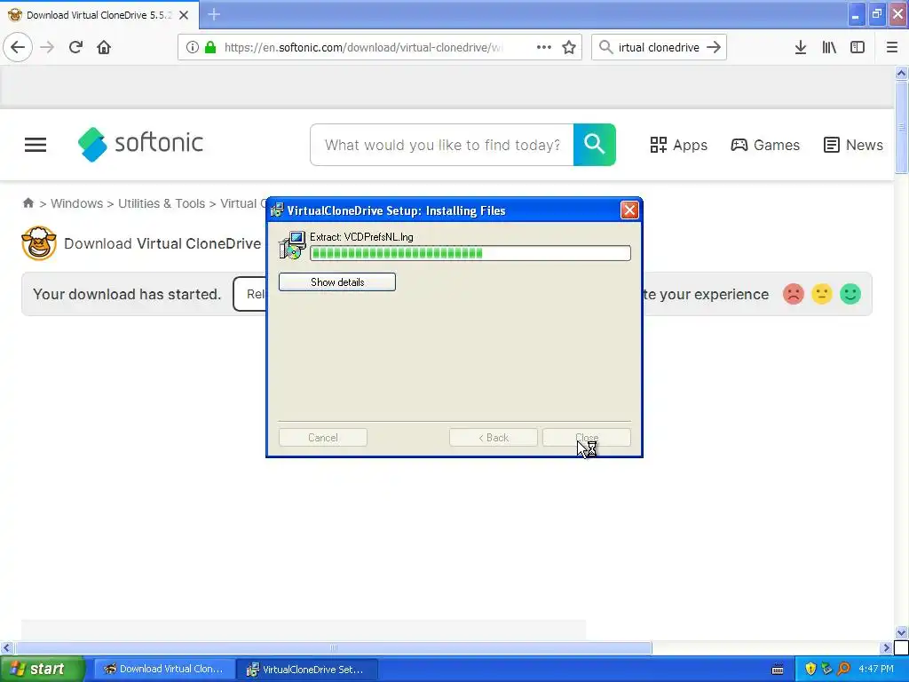Viewport: 909px width, 682px height.
Task: Open the Firefox hamburger menu
Action: click(892, 47)
